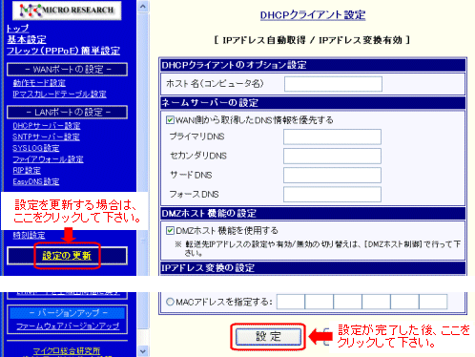475x357 pixels.
Task: Click the fifth MAC address octet field
Action: pyautogui.click(x=404, y=302)
